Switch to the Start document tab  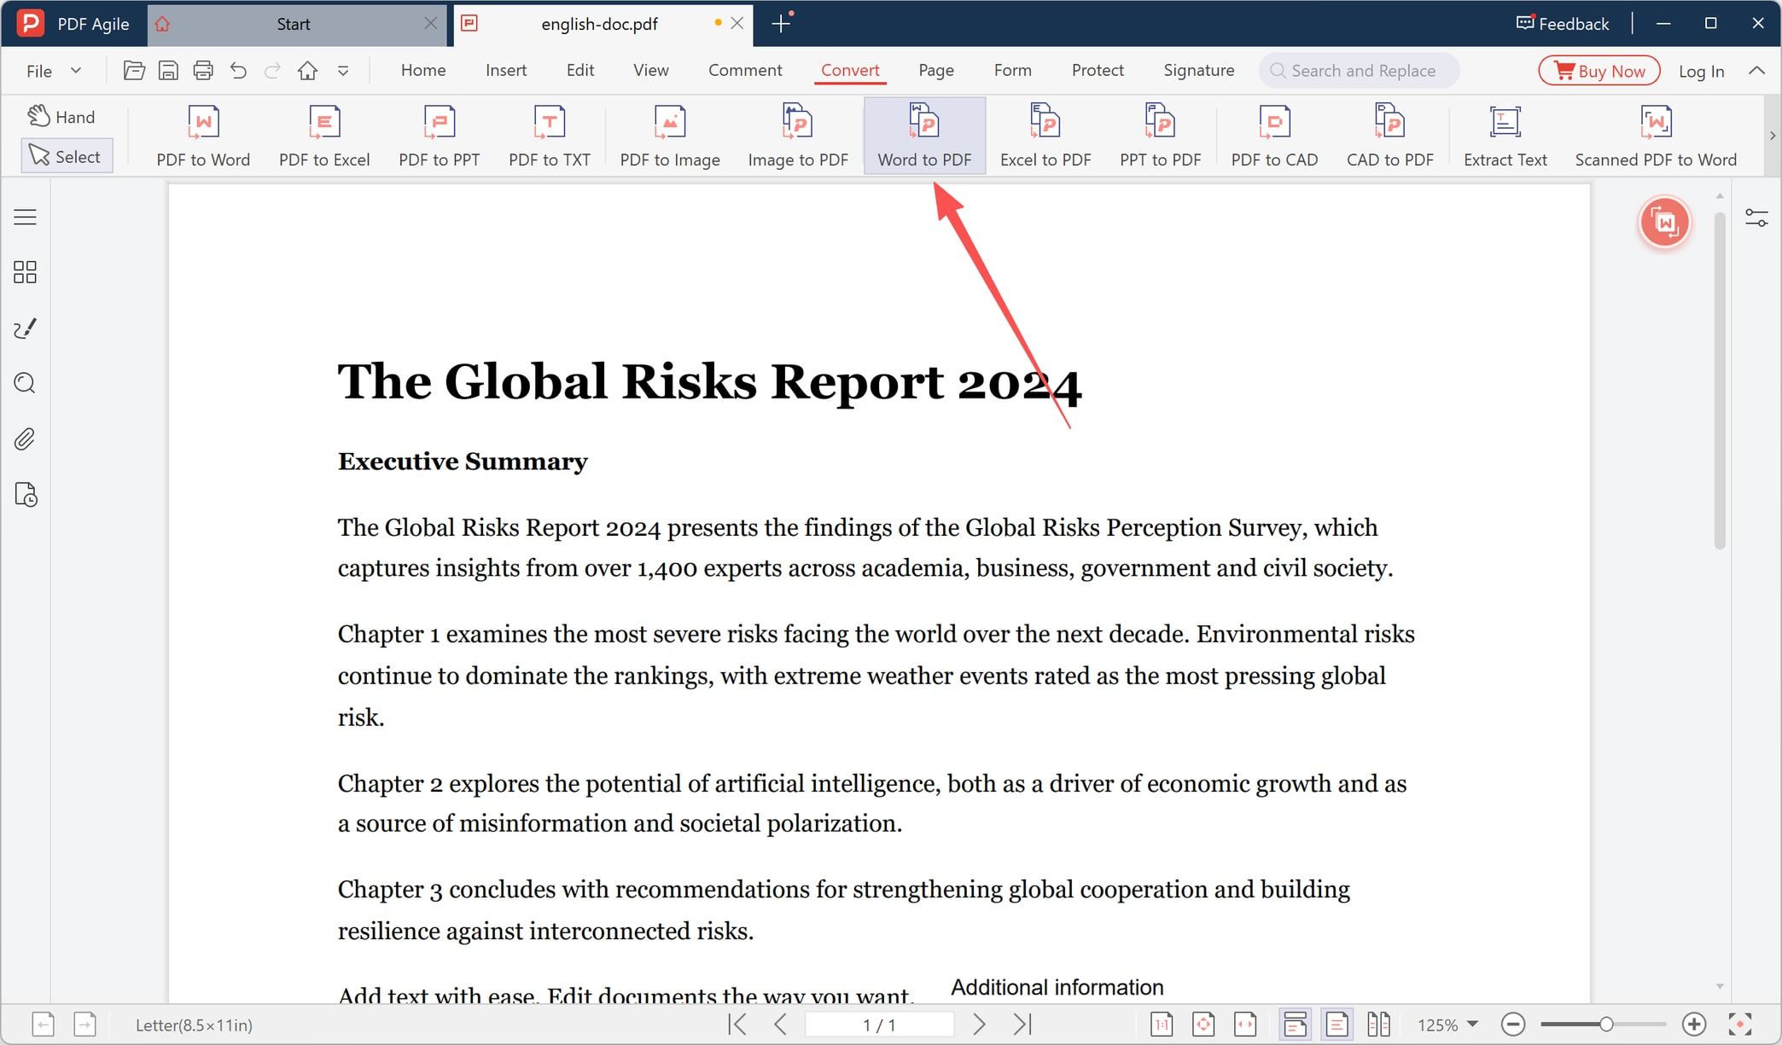(x=293, y=24)
